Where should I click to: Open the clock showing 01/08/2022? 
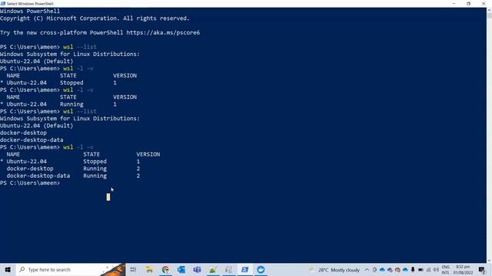463,270
